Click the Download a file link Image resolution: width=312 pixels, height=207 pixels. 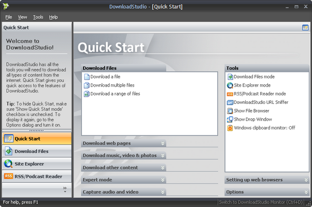click(105, 76)
